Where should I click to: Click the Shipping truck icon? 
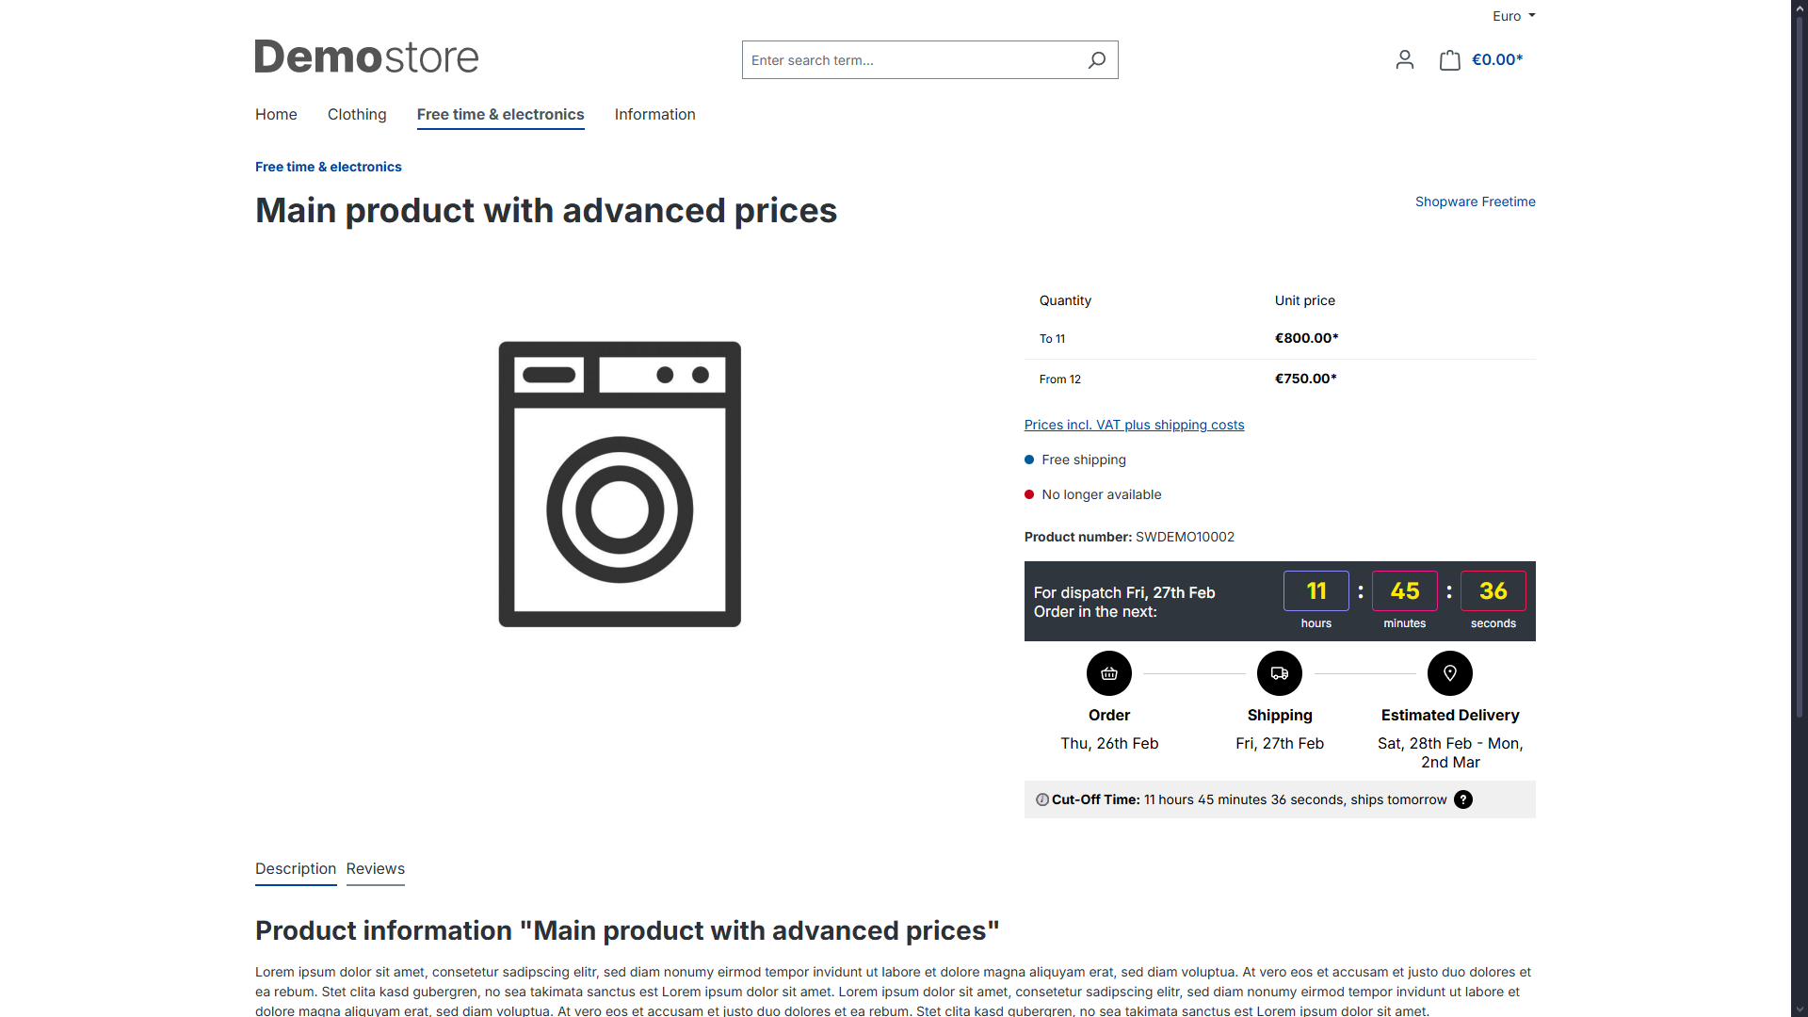click(1280, 673)
